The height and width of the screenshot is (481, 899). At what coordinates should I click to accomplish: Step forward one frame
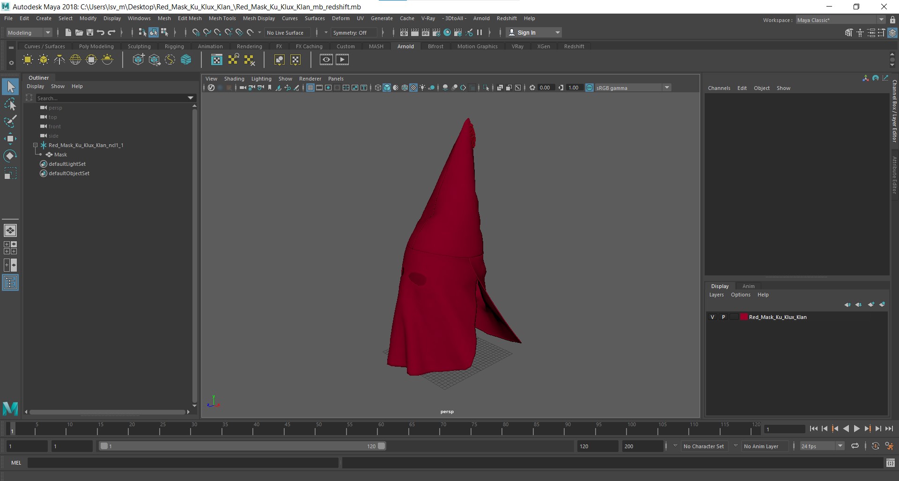[x=878, y=429]
